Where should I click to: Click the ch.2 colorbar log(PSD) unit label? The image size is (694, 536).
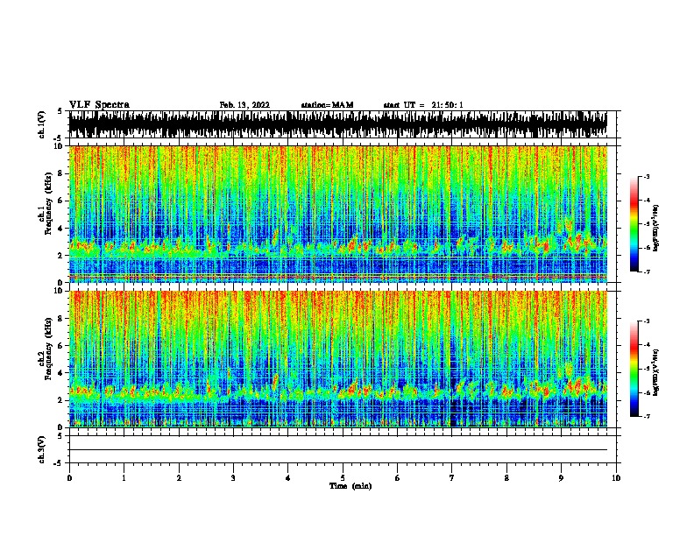pos(656,373)
